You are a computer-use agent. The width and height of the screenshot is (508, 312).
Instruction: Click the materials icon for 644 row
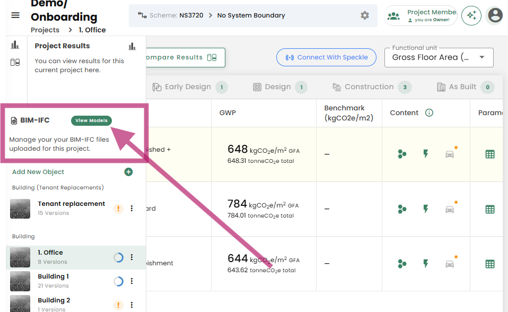click(402, 264)
